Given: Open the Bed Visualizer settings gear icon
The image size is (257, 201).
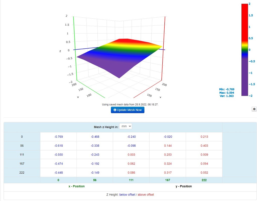Looking at the screenshot, I should (254, 109).
